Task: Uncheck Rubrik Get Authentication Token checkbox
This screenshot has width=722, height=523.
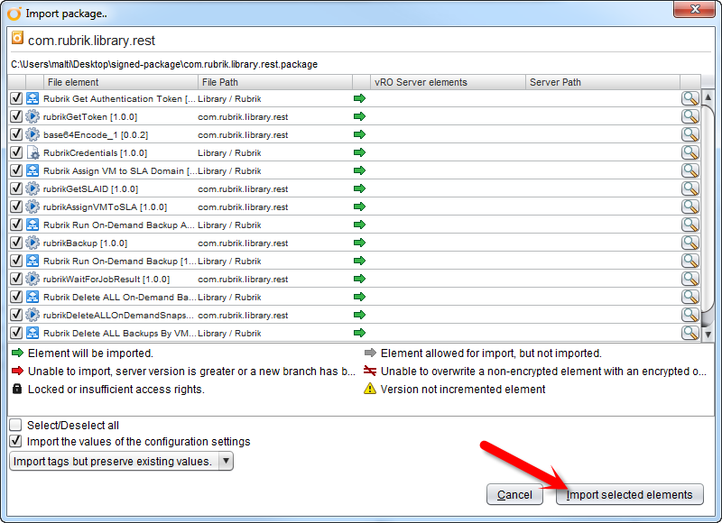Action: pos(16,98)
